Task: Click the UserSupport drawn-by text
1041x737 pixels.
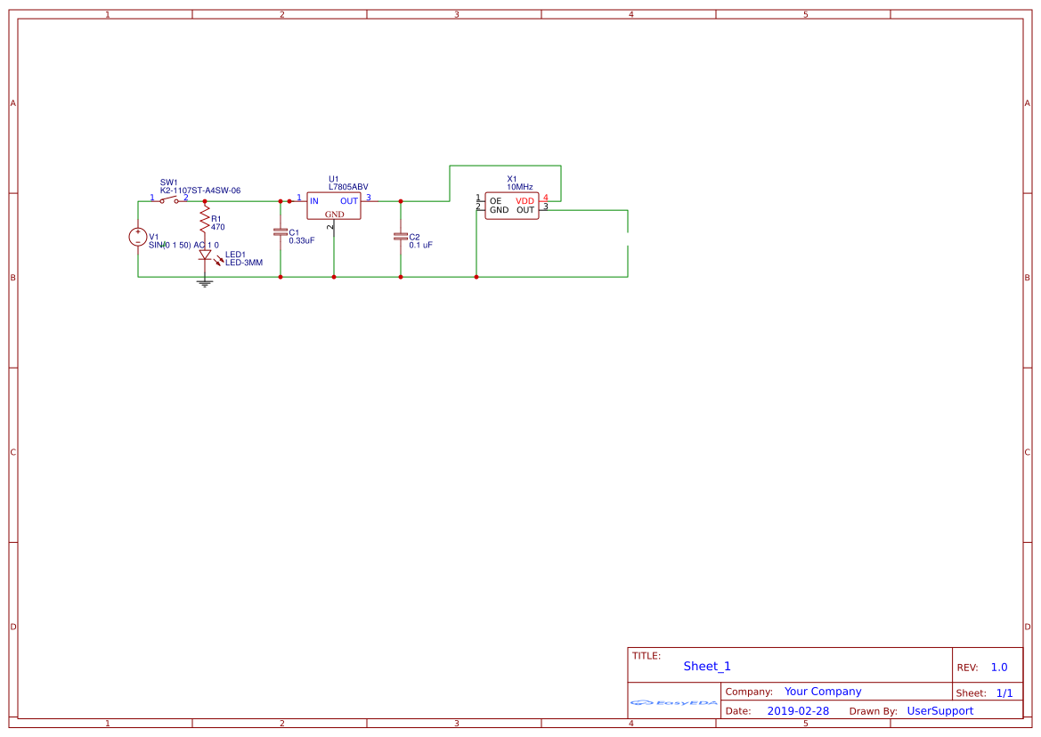Action: tap(939, 711)
